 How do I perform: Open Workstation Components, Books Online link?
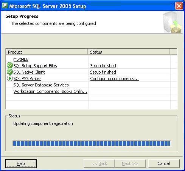50,91
